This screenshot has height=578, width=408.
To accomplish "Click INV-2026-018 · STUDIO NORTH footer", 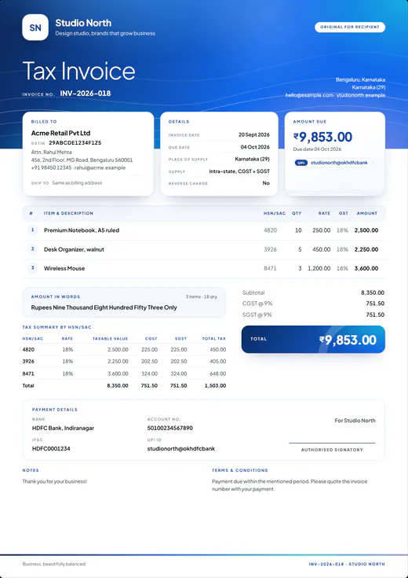I will [347, 565].
